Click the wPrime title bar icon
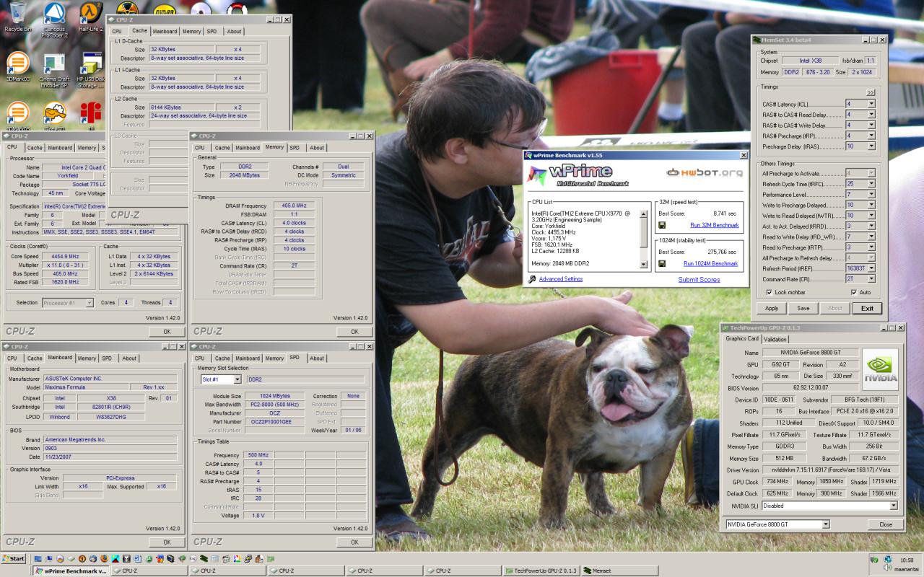Viewport: 924px width, 577px height. (x=528, y=155)
